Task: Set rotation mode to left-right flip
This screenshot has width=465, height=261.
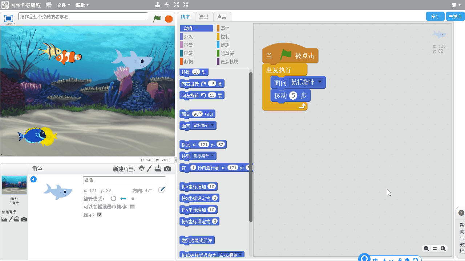Action: 123,199
